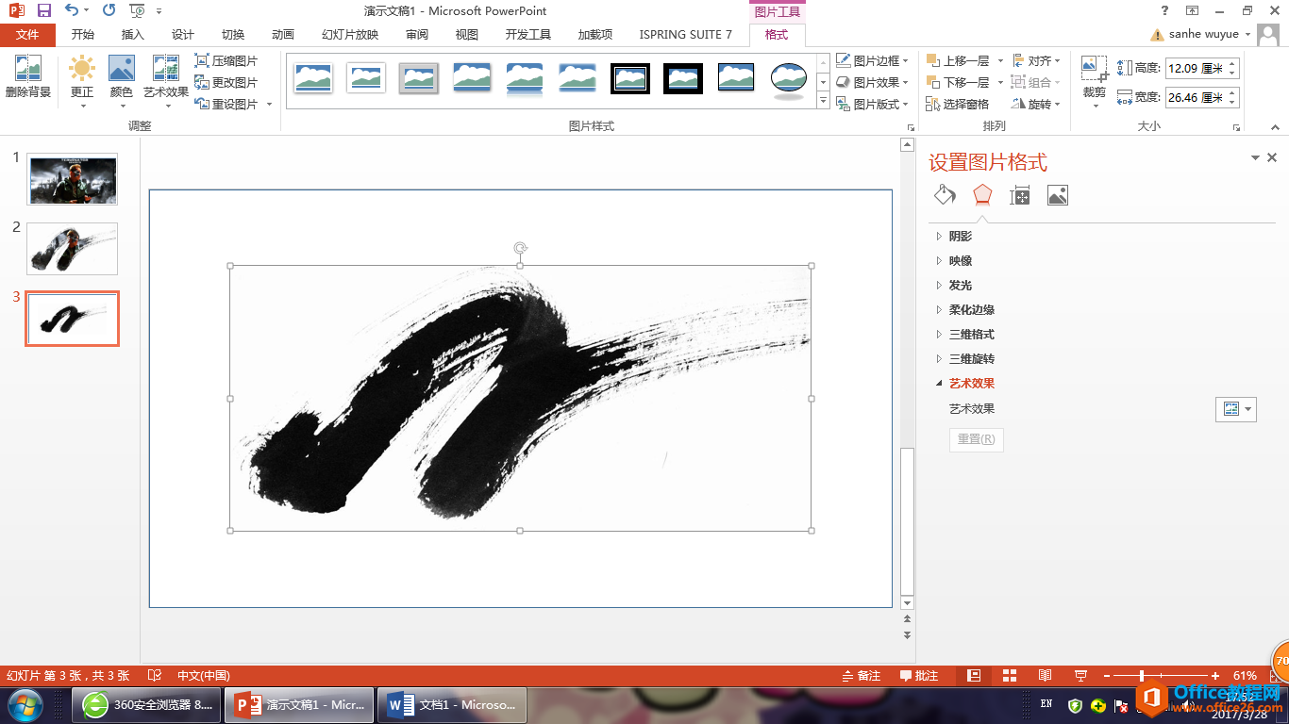Click the 删除背景 remove background icon
Screen dimensions: 1289x724
[x=27, y=71]
